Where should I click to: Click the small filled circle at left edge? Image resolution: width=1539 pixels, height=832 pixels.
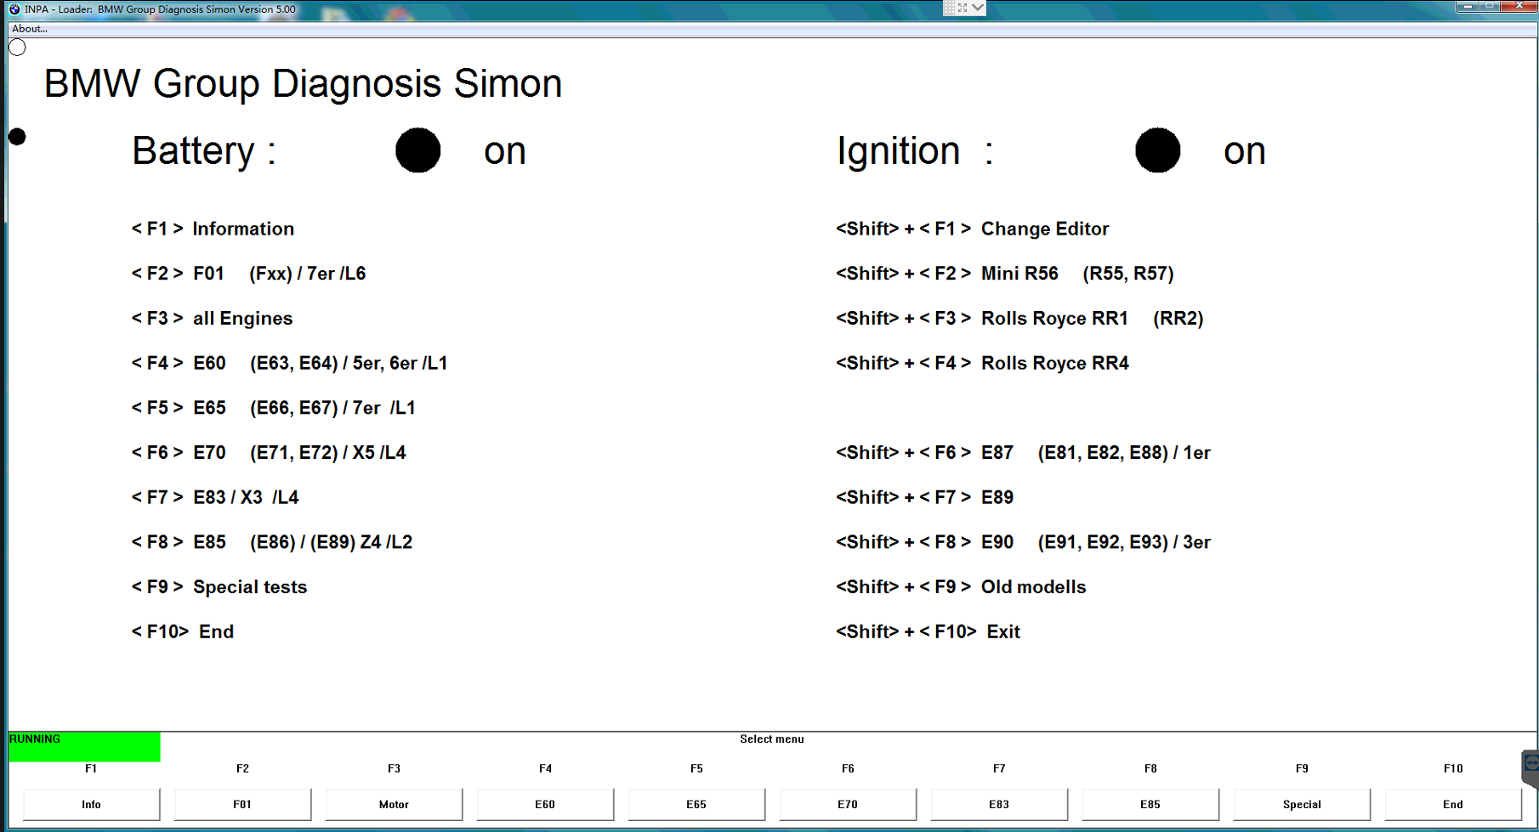coord(17,136)
